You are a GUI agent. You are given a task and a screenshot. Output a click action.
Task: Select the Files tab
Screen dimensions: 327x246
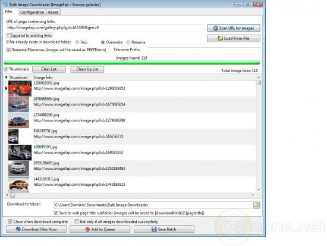tap(9, 11)
